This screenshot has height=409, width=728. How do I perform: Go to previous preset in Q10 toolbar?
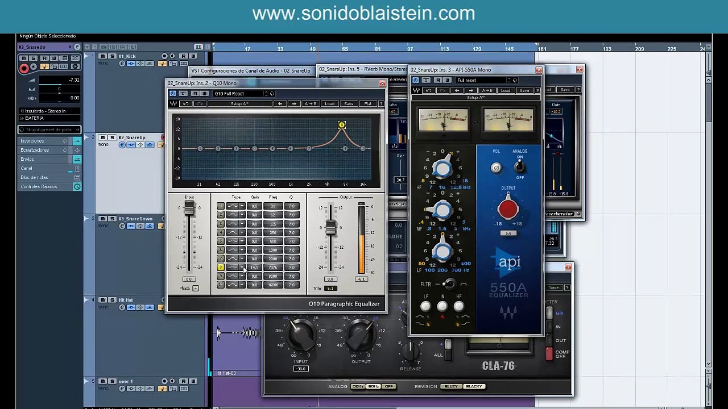click(280, 104)
